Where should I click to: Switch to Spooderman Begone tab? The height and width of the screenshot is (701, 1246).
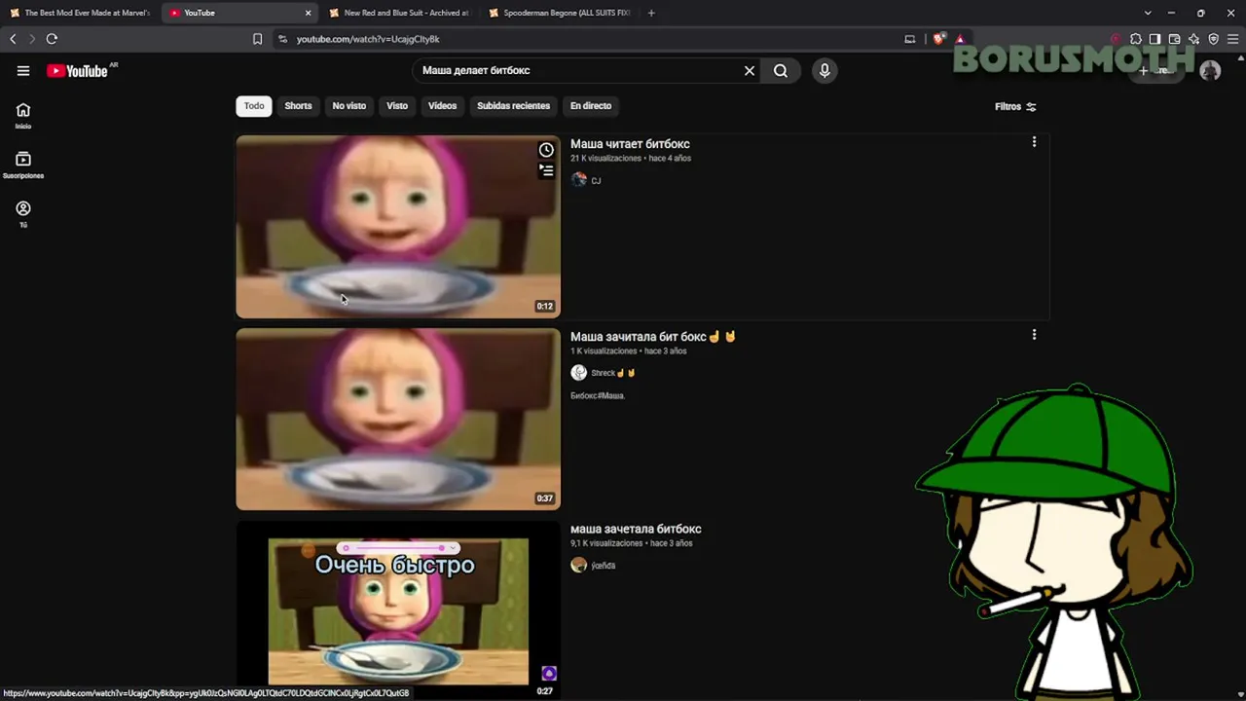click(x=559, y=13)
